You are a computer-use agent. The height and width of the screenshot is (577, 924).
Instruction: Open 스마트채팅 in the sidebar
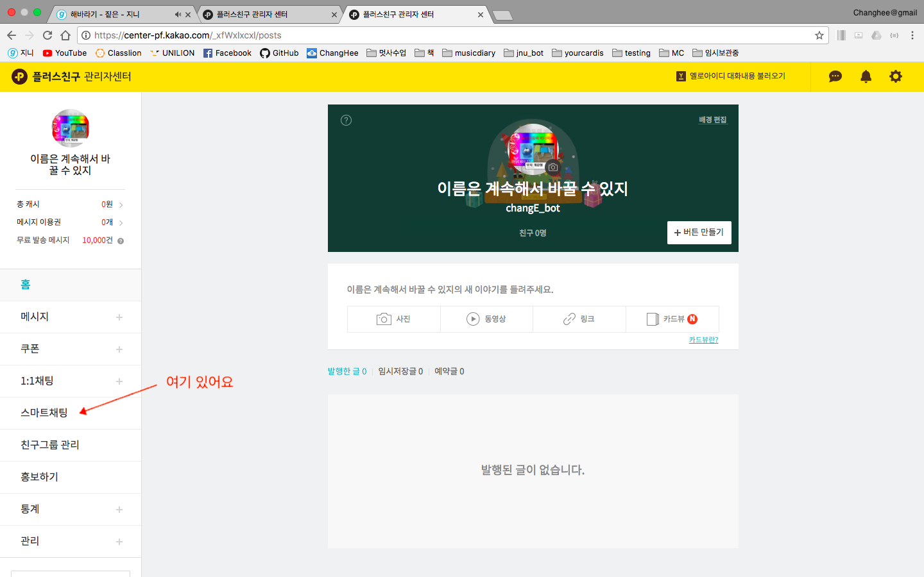pyautogui.click(x=71, y=414)
